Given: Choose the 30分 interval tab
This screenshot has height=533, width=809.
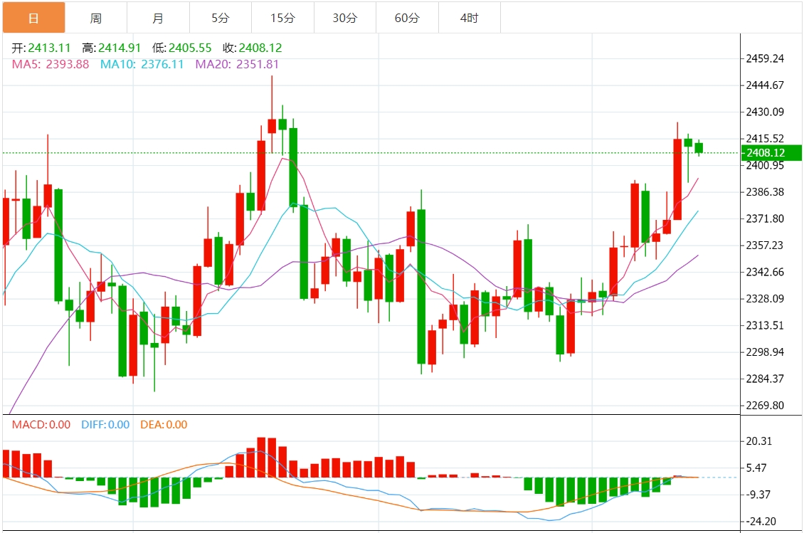Looking at the screenshot, I should [x=345, y=18].
